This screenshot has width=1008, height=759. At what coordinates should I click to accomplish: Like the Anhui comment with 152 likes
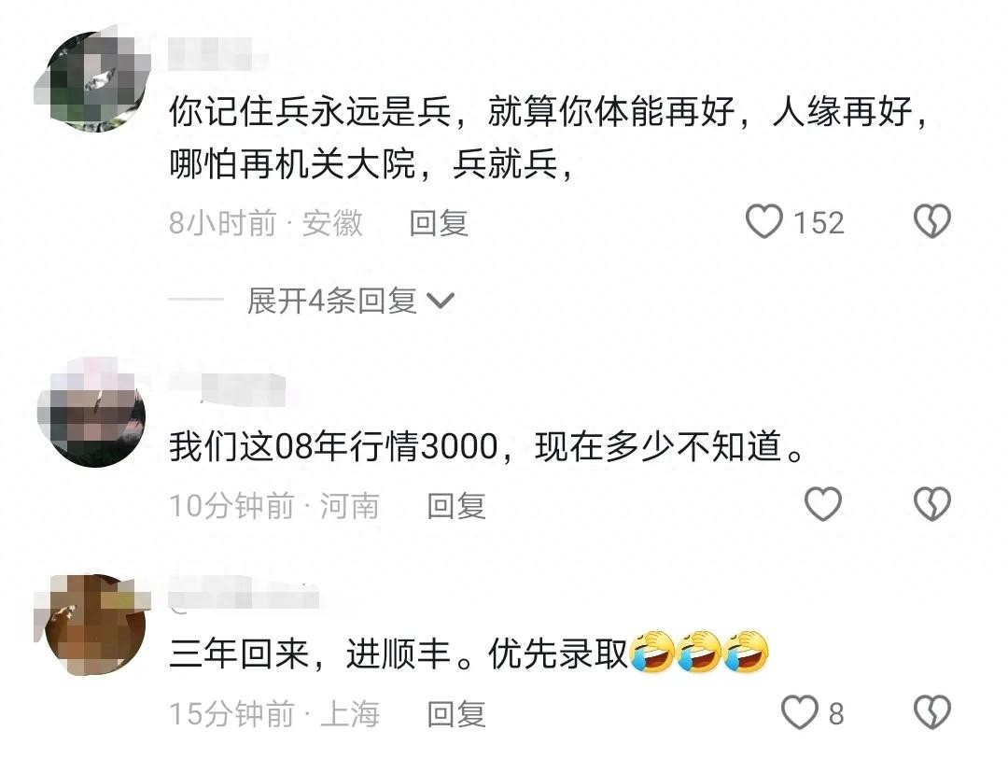(x=763, y=222)
